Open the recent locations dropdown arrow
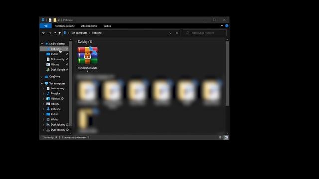 coord(55,33)
